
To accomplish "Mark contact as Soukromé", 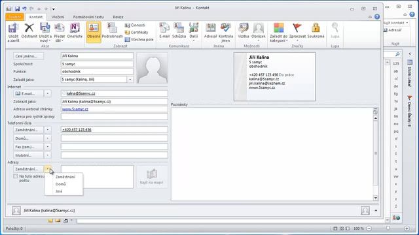I will coord(316,31).
